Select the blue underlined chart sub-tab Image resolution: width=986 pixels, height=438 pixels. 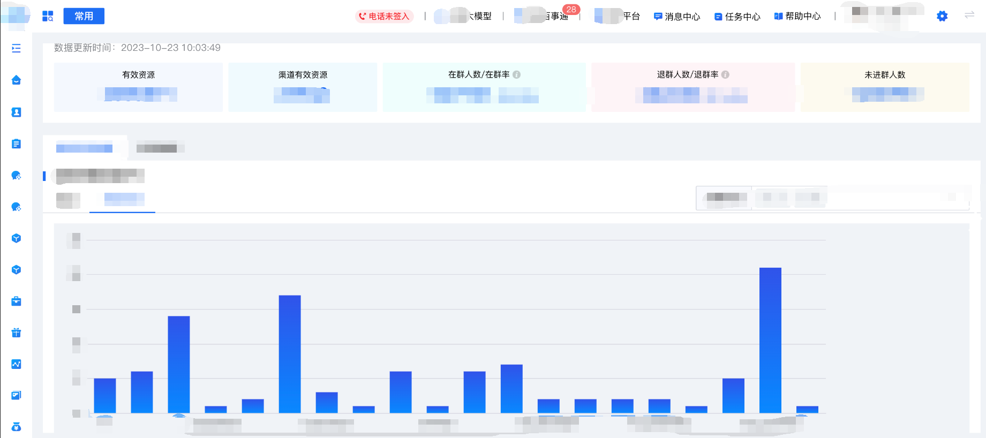123,200
